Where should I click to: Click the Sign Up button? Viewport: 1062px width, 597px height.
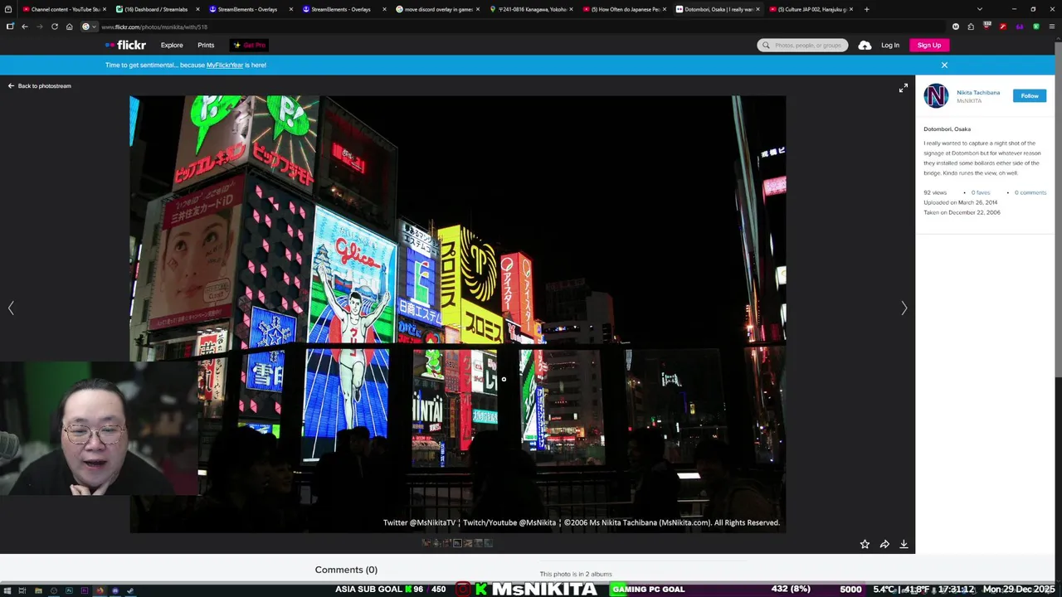(929, 45)
